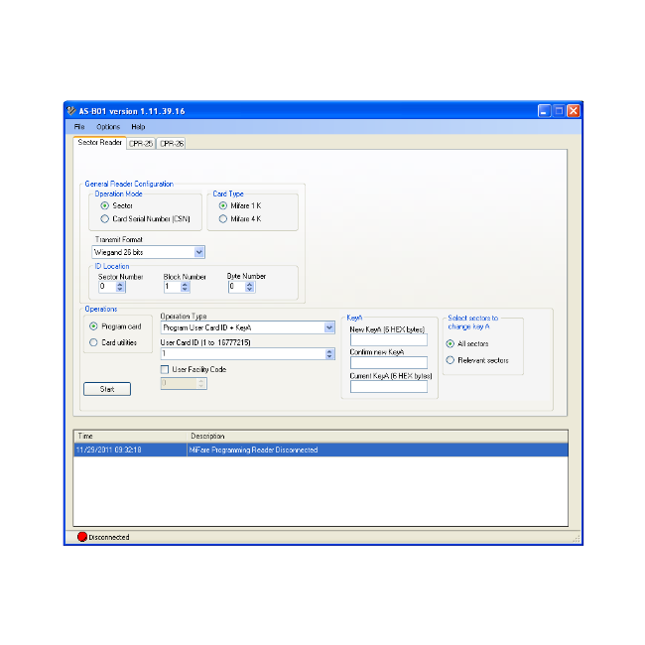Close the AS-B01 window
The image size is (645, 645).
pyautogui.click(x=573, y=111)
